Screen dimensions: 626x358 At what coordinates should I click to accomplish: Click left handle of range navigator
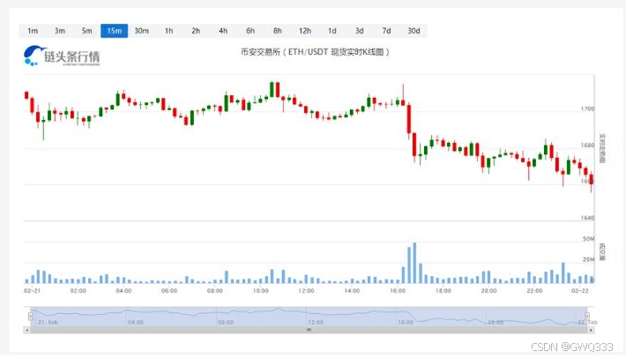(x=30, y=317)
